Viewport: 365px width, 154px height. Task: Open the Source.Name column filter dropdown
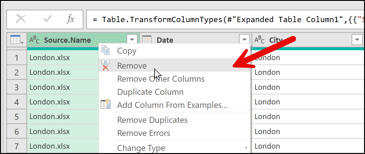click(132, 40)
